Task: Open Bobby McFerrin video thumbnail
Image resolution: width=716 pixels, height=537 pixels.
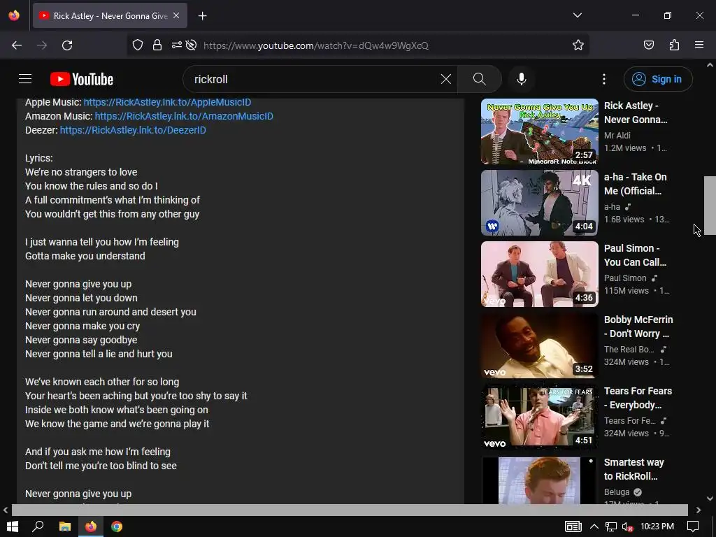Action: [539, 345]
